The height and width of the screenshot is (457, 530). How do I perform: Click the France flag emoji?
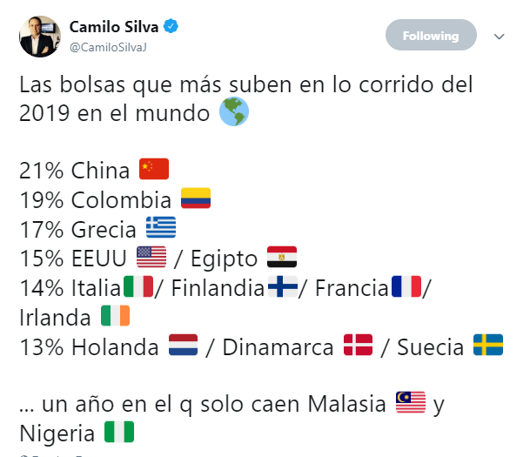click(406, 287)
